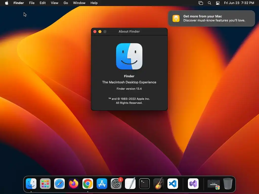This screenshot has height=194, width=259.
Task: Open Spotlight search in menu bar
Action: tap(209, 3)
